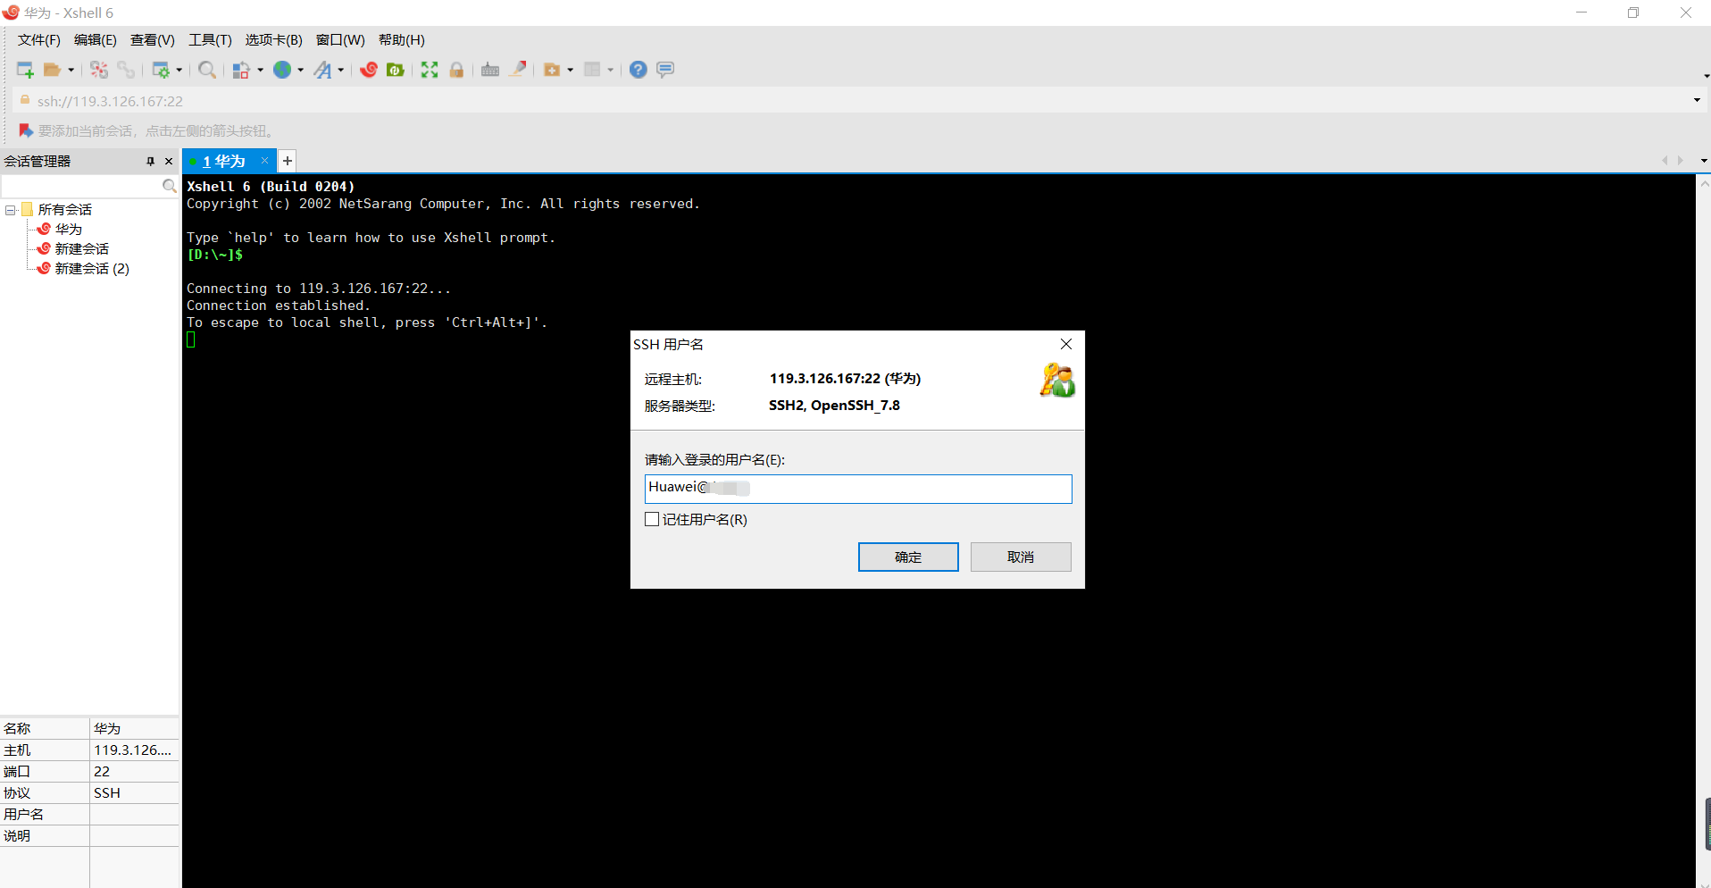Screen dimensions: 1711x888
Task: Click the session manager search magnifier
Action: 170,186
